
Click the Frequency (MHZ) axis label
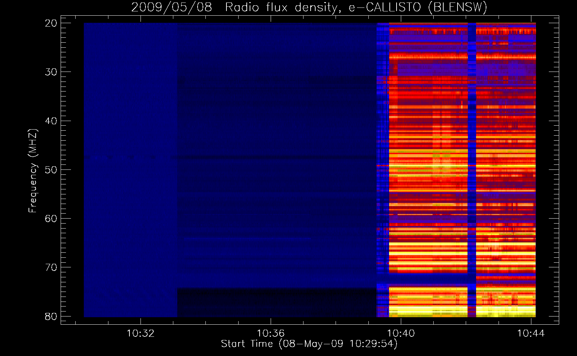coord(32,171)
